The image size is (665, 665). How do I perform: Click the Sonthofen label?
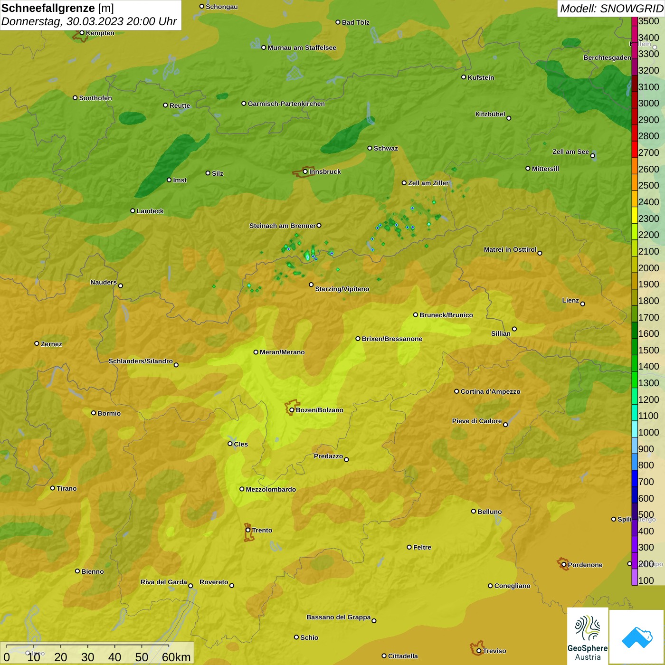pos(95,98)
